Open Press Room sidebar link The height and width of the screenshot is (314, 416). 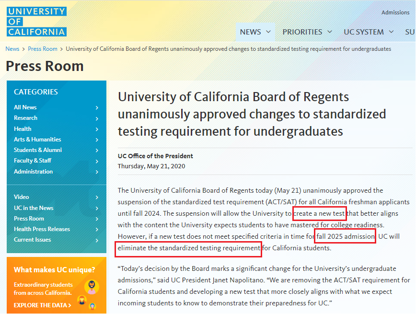[x=29, y=219]
